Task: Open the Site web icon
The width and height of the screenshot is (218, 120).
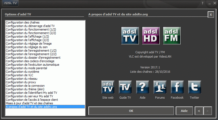Action: click(x=108, y=87)
